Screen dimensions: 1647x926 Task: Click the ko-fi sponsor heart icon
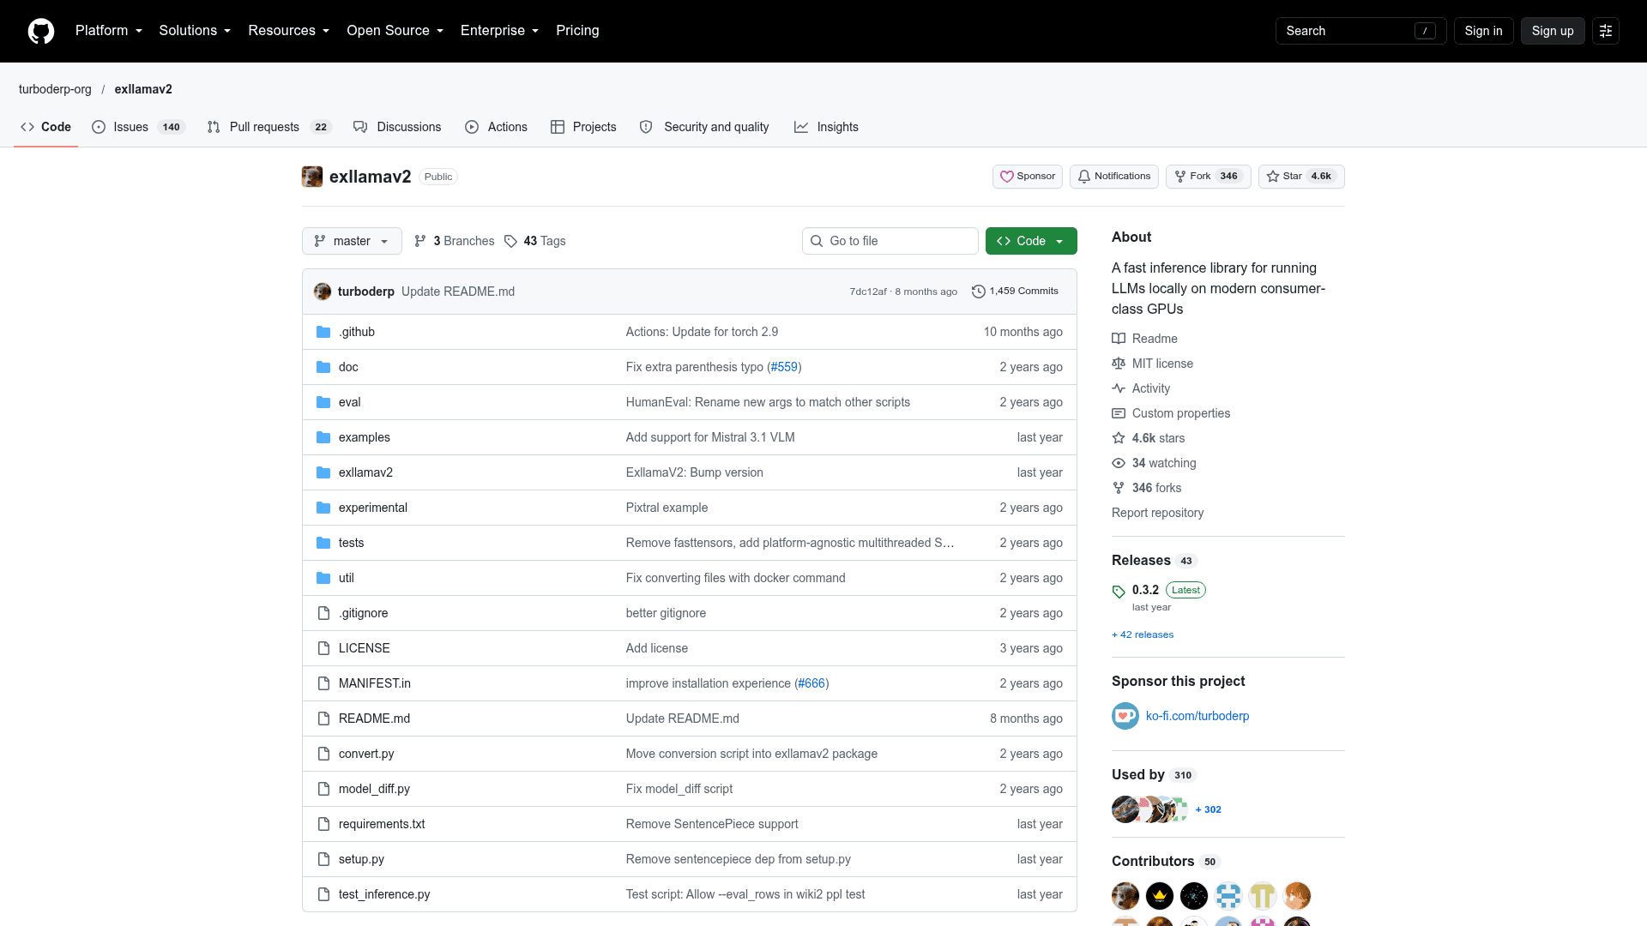[x=1125, y=716]
